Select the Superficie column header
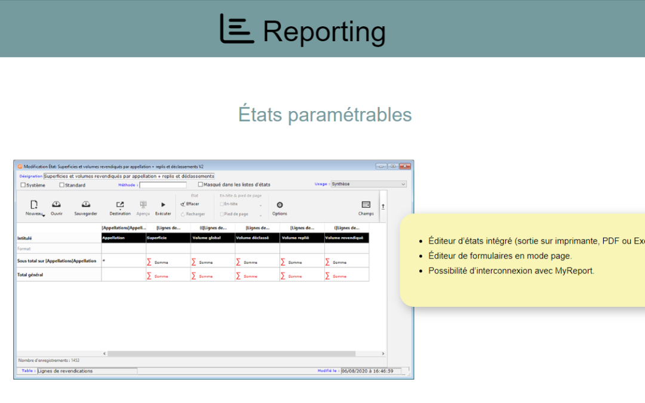Image resolution: width=645 pixels, height=403 pixels. (x=168, y=238)
